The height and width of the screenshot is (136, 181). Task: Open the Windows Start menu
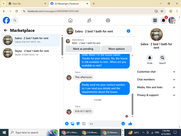tap(4, 132)
